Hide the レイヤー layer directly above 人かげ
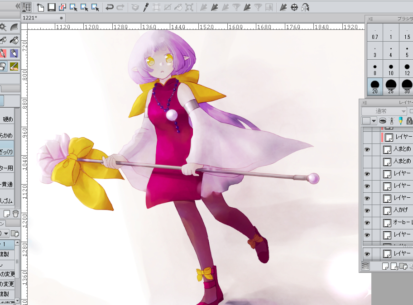The image size is (413, 305). click(x=367, y=198)
